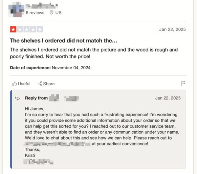The height and width of the screenshot is (174, 197).
Task: Click the Useful label text
Action: [24, 84]
